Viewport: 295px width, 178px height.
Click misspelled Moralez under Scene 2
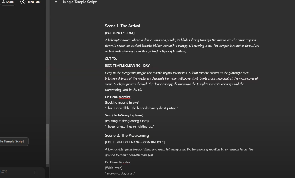(x=124, y=162)
